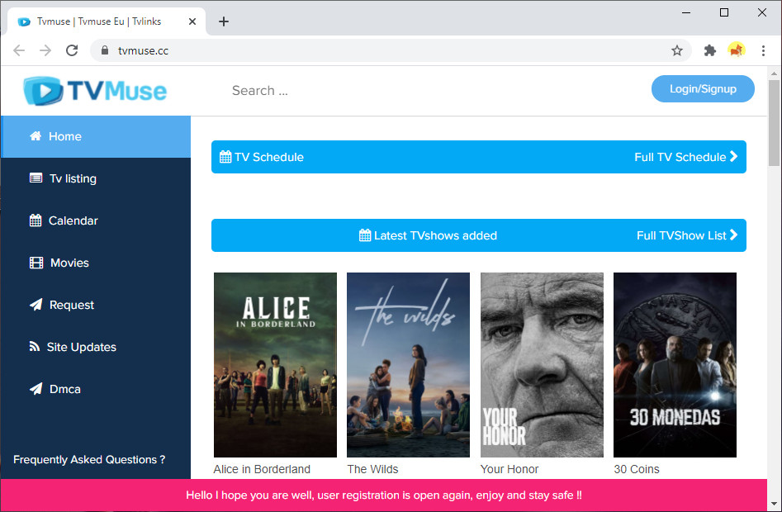Open Site Updates in the sidebar
782x512 pixels.
pyautogui.click(x=96, y=347)
